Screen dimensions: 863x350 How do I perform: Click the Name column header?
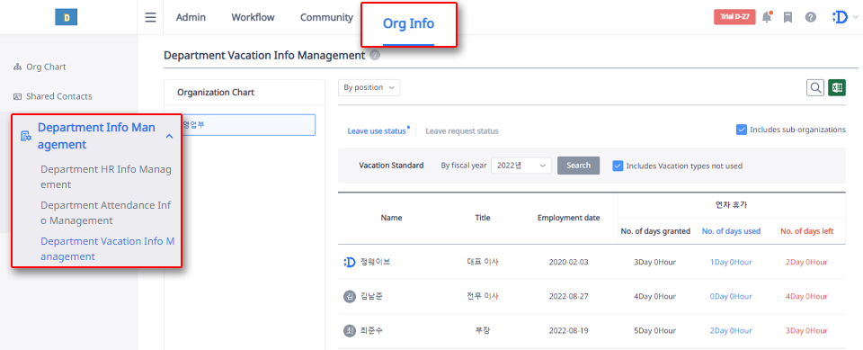pos(391,219)
